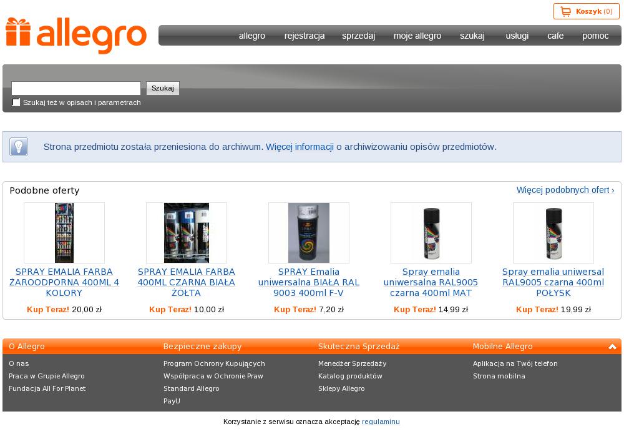The width and height of the screenshot is (624, 434).
Task: Click the spray paint rack thumbnail
Action: point(64,233)
